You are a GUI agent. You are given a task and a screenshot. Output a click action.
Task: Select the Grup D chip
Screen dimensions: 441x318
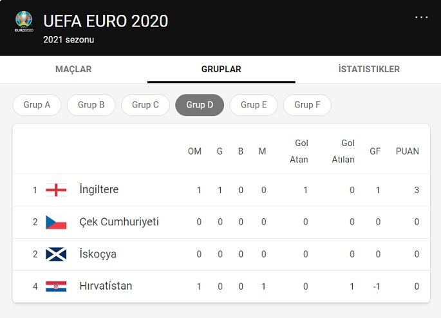click(x=200, y=105)
